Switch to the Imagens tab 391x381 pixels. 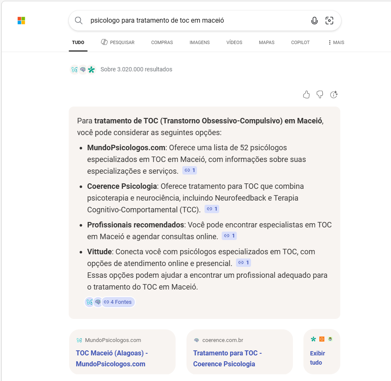pyautogui.click(x=199, y=42)
